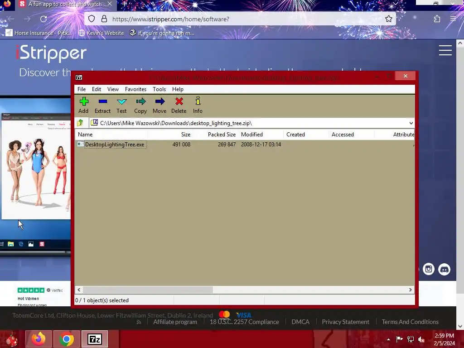Click the right arrow of horizontal scrollbar
Viewport: 464px width, 348px height.
[411, 290]
